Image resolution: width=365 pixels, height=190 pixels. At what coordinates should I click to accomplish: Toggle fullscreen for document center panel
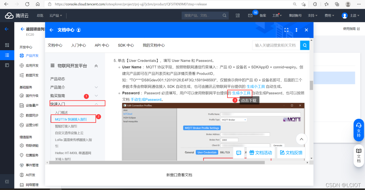pyautogui.click(x=286, y=30)
